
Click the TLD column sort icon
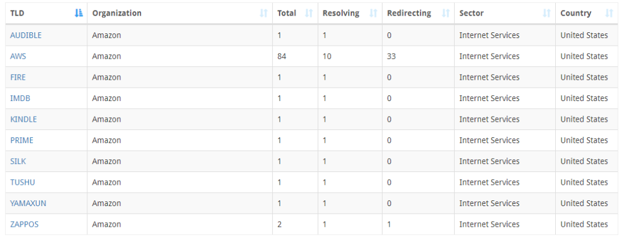(x=79, y=13)
